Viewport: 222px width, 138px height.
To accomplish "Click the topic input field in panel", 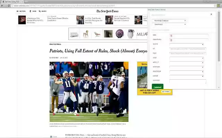I will (x=188, y=53).
